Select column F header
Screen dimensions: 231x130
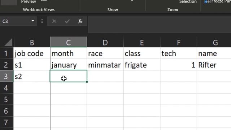[x=179, y=42]
